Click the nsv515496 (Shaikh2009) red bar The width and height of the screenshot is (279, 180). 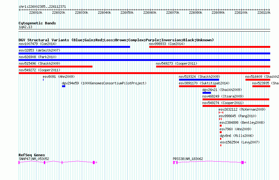click(55, 67)
